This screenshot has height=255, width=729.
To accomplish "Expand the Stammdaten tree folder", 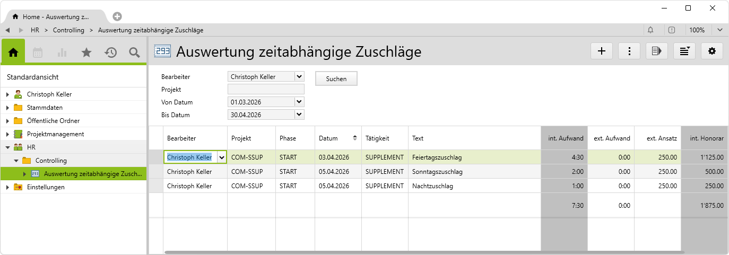I will [x=7, y=108].
